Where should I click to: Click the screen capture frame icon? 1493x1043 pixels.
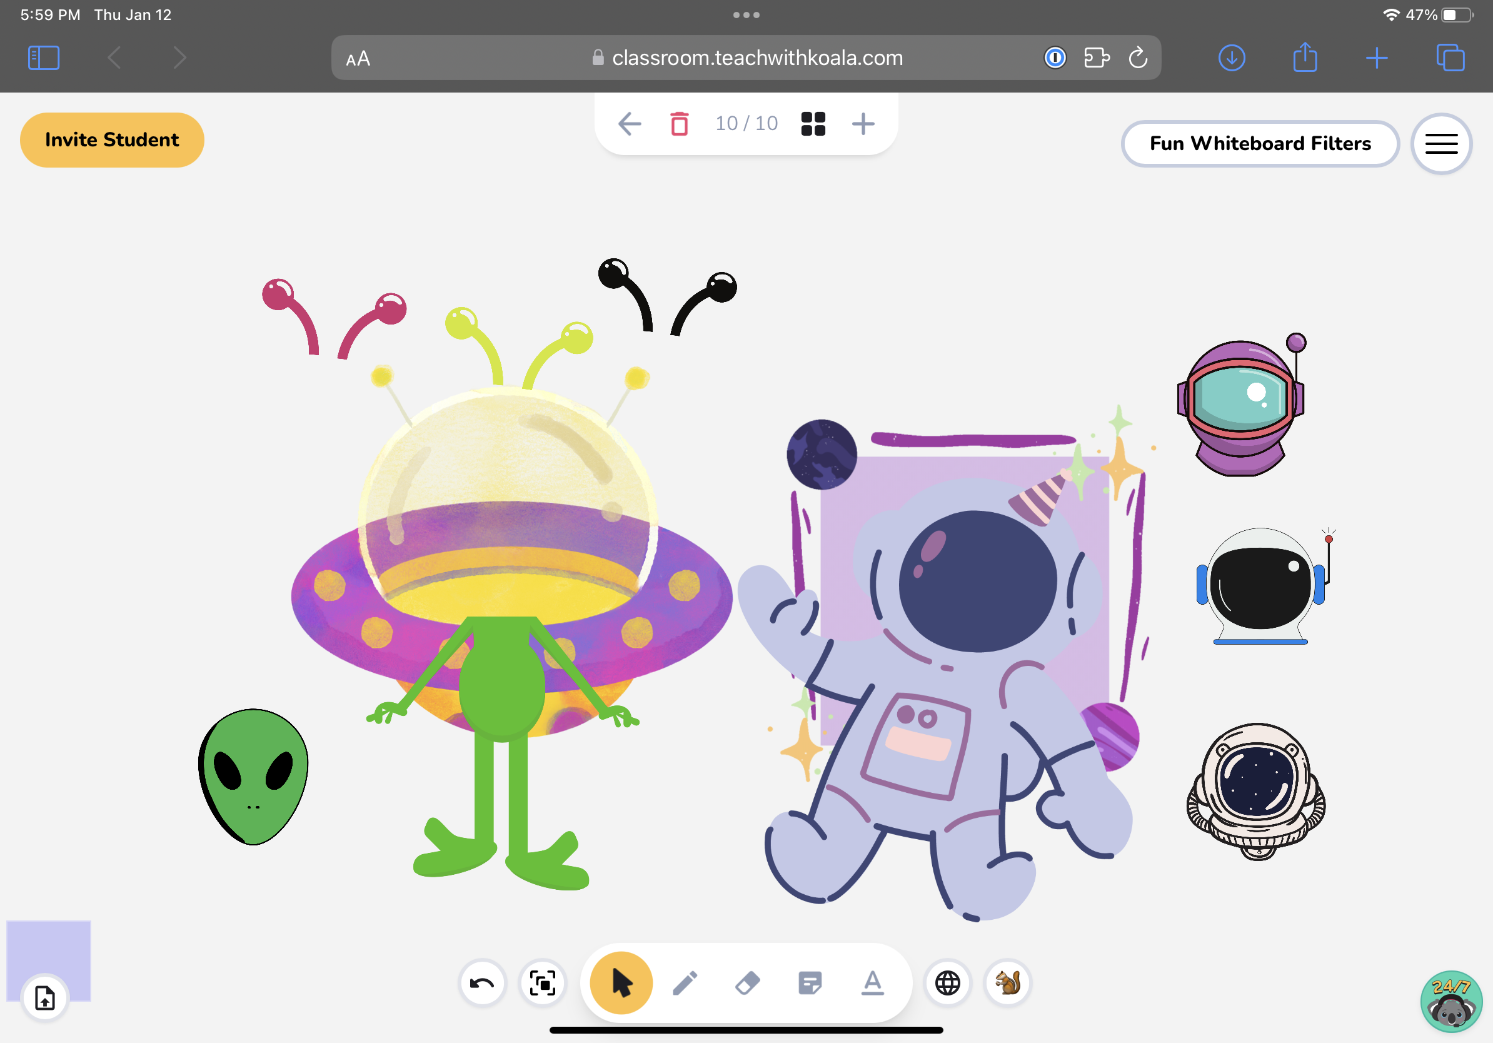click(x=542, y=984)
